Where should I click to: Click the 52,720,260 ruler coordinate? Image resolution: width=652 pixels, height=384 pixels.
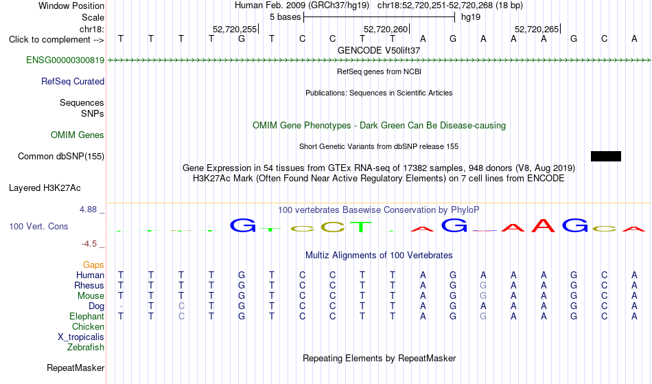[x=386, y=29]
